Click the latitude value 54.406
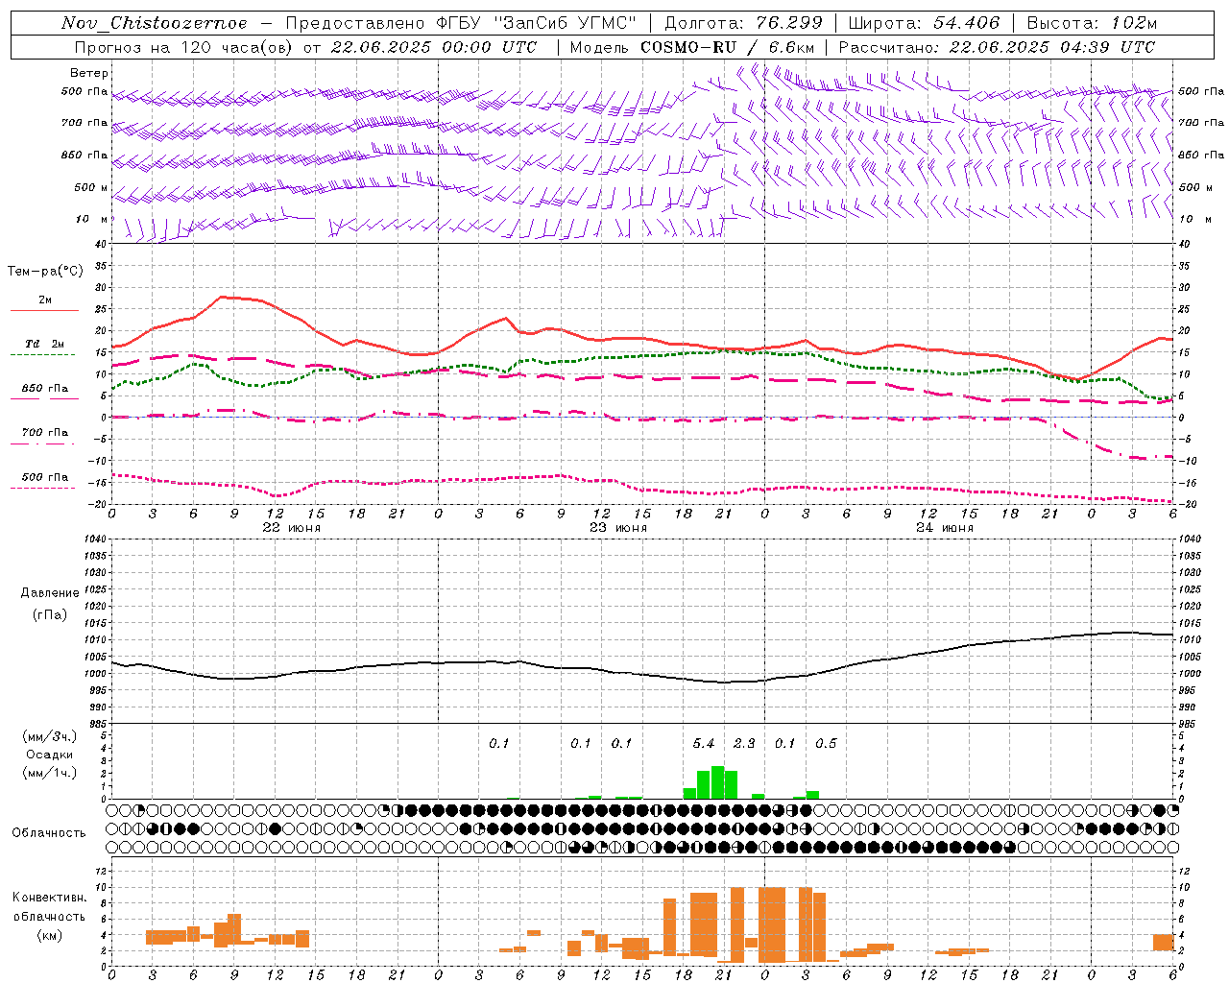1229x983 pixels. [966, 23]
